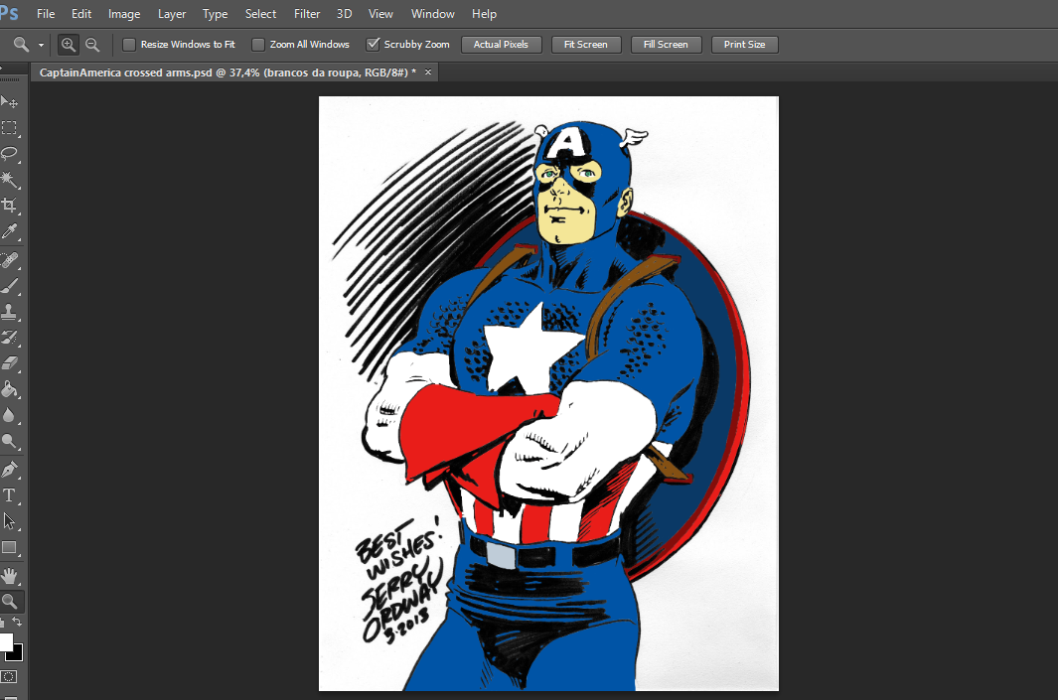Image resolution: width=1058 pixels, height=700 pixels.
Task: Open the Filter menu
Action: click(x=307, y=14)
